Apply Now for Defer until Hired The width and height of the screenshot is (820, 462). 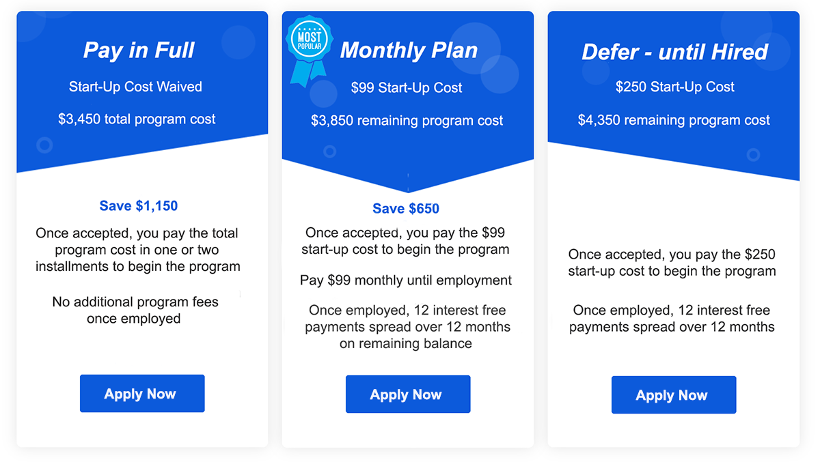674,394
